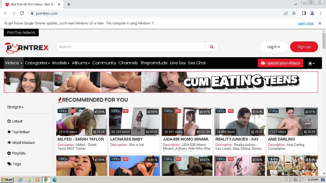
Task: Follow the Learn more link in update bar
Action: pyautogui.click(x=306, y=23)
